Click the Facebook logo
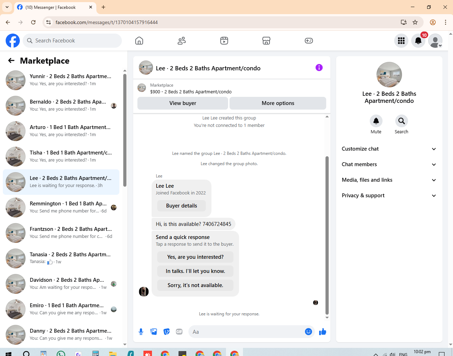Screen dimensions: 453x356 (x=13, y=41)
